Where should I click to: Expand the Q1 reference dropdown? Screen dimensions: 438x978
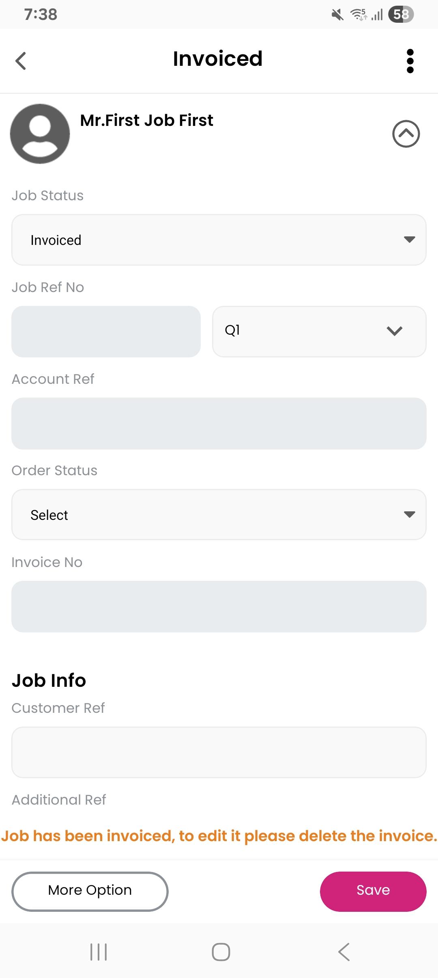coord(319,331)
